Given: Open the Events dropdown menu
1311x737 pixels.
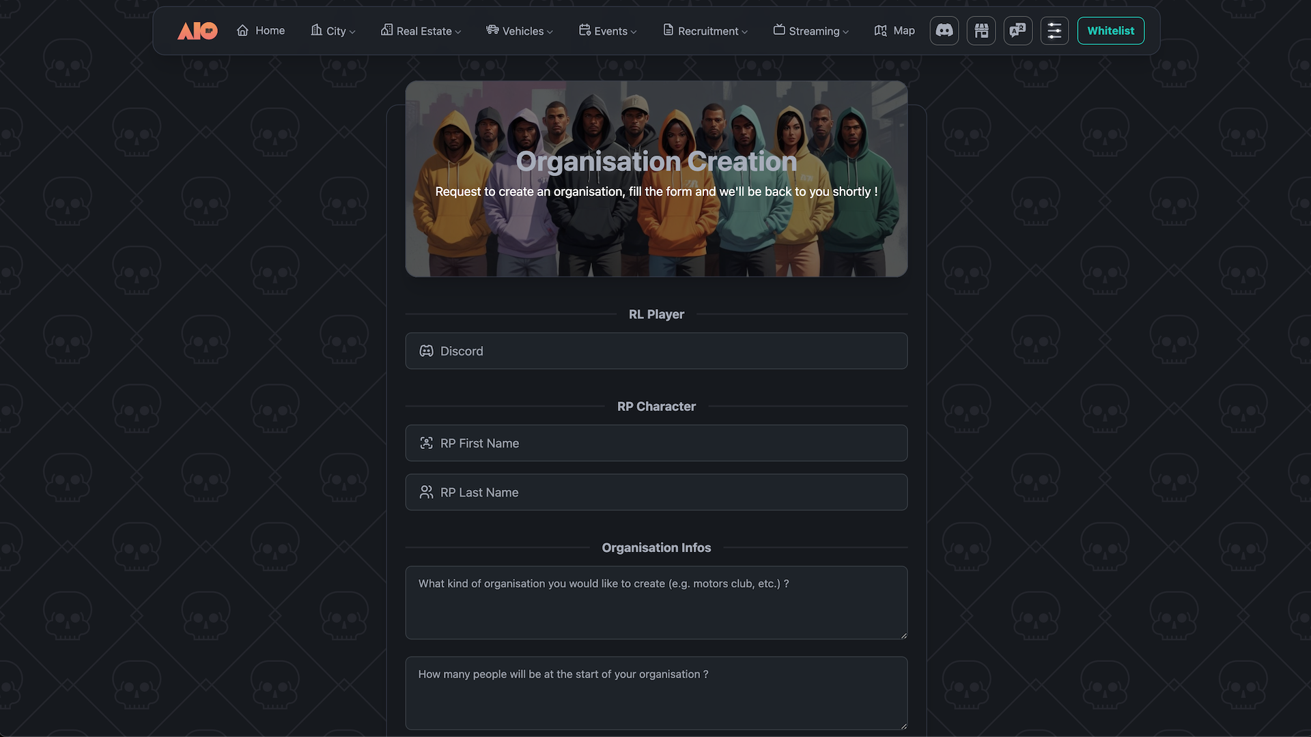Looking at the screenshot, I should point(608,31).
